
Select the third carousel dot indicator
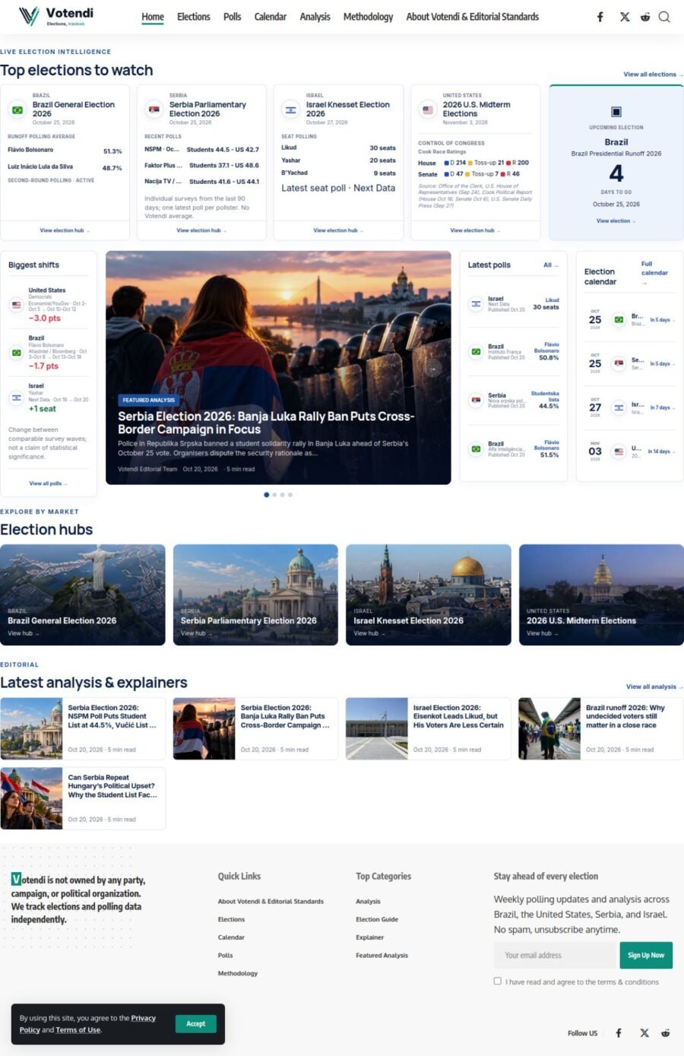point(282,495)
